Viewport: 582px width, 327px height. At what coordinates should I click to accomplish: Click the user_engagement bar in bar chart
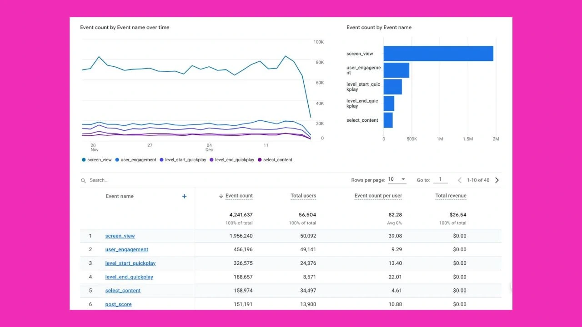point(396,70)
